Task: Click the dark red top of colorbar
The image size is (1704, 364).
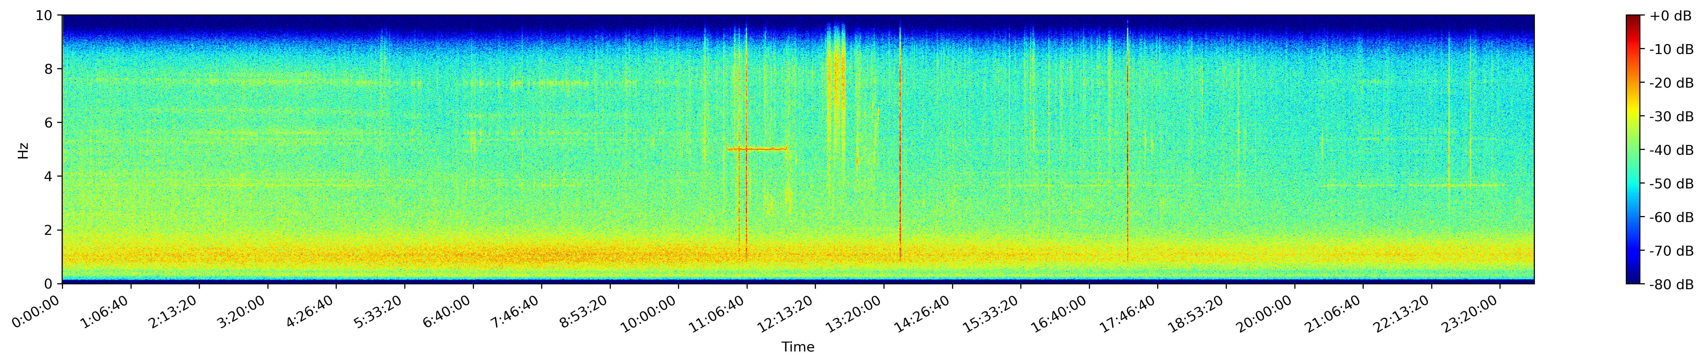Action: click(x=1634, y=18)
